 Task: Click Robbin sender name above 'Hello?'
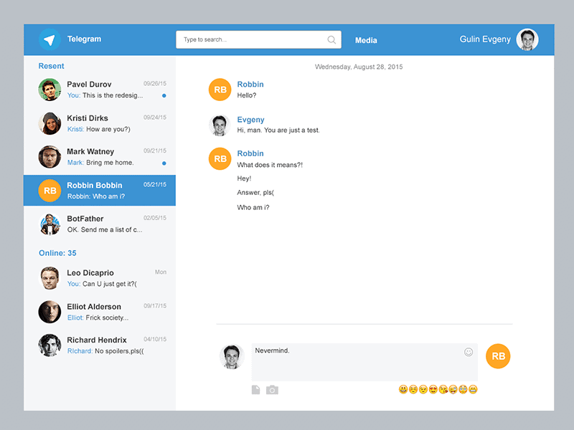click(250, 85)
